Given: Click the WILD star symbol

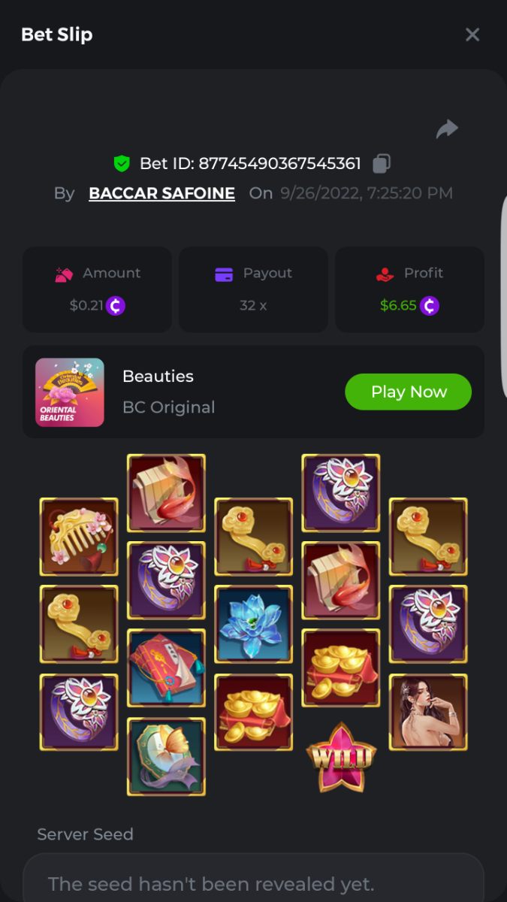Looking at the screenshot, I should click(x=340, y=756).
